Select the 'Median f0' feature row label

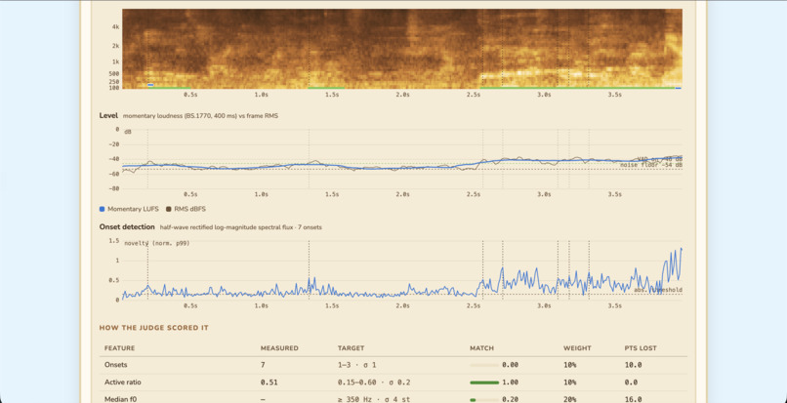pos(120,399)
